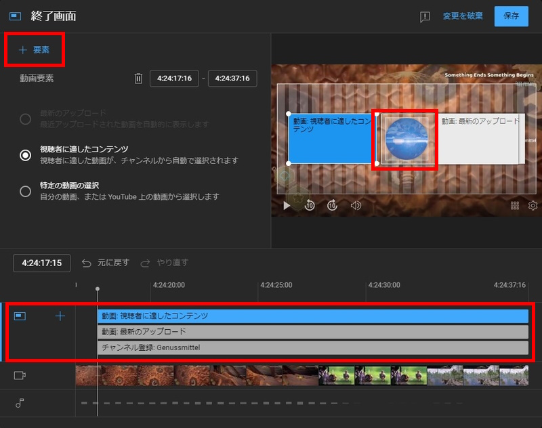The height and width of the screenshot is (428, 542).
Task: Edit the start time field 4:24:17:16
Action: [x=174, y=79]
